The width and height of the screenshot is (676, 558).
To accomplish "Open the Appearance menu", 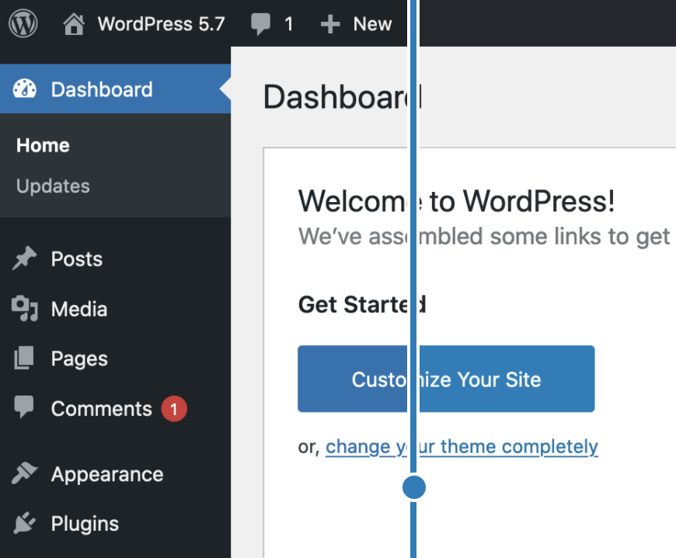I will point(107,475).
